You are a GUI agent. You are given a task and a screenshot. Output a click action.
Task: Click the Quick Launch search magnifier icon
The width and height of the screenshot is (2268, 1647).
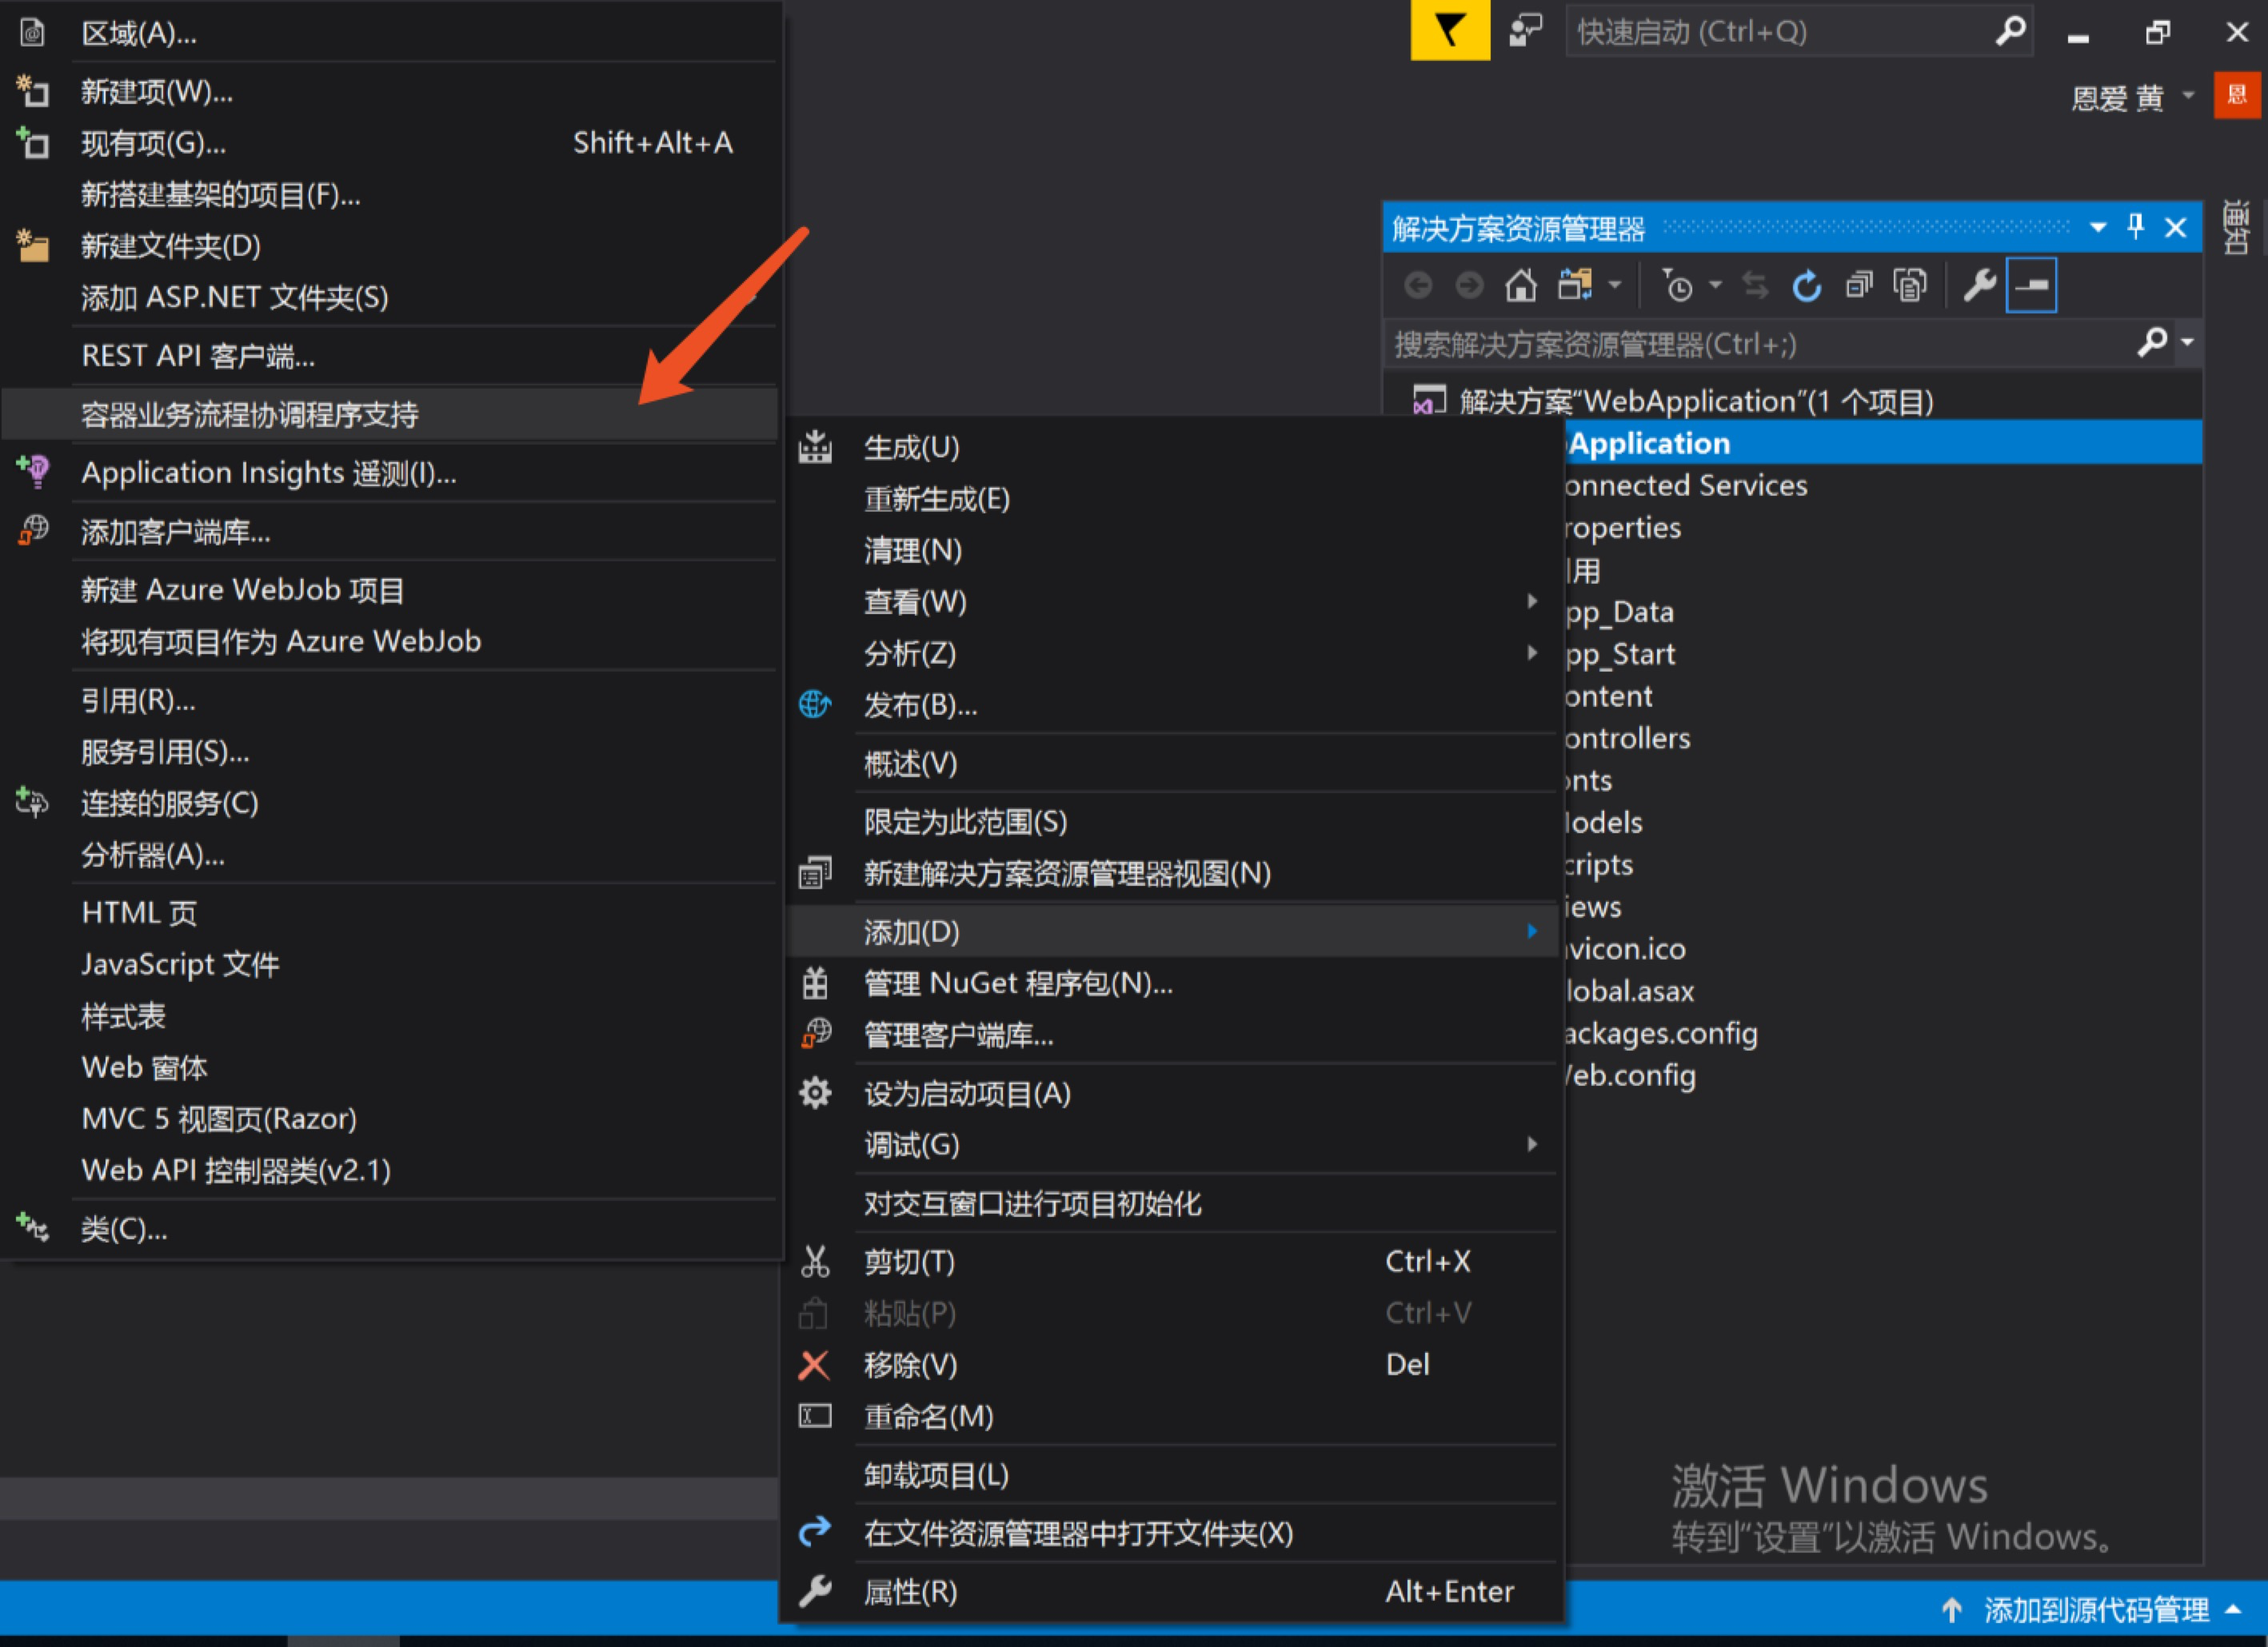point(2010,31)
